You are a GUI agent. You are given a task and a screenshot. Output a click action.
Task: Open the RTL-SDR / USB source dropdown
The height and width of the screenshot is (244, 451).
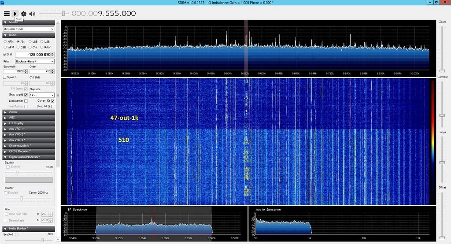29,29
